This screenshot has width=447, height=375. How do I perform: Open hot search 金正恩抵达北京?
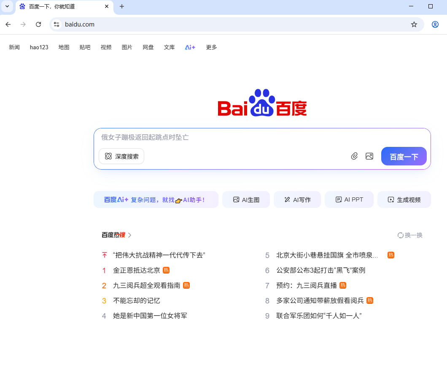[x=137, y=270]
